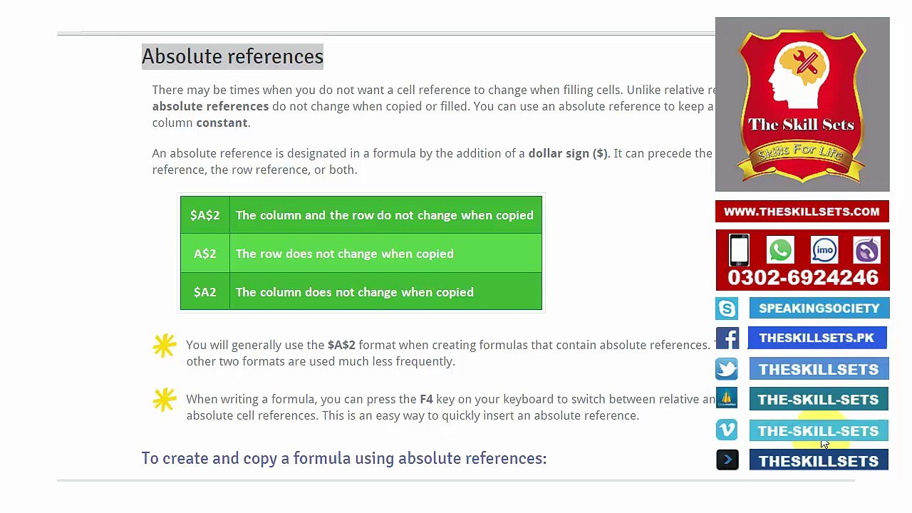This screenshot has height=513, width=912.
Task: Open the WWW.THESKILLSETS.COM link
Action: pyautogui.click(x=802, y=212)
